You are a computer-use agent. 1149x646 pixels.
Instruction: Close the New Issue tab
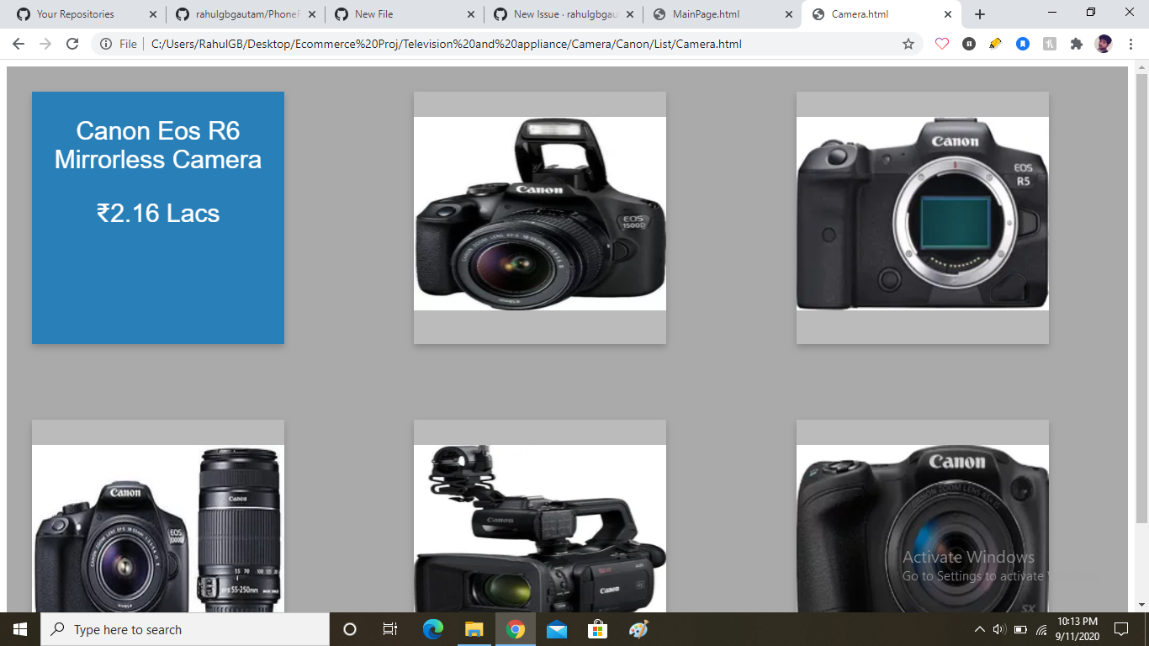click(x=629, y=14)
